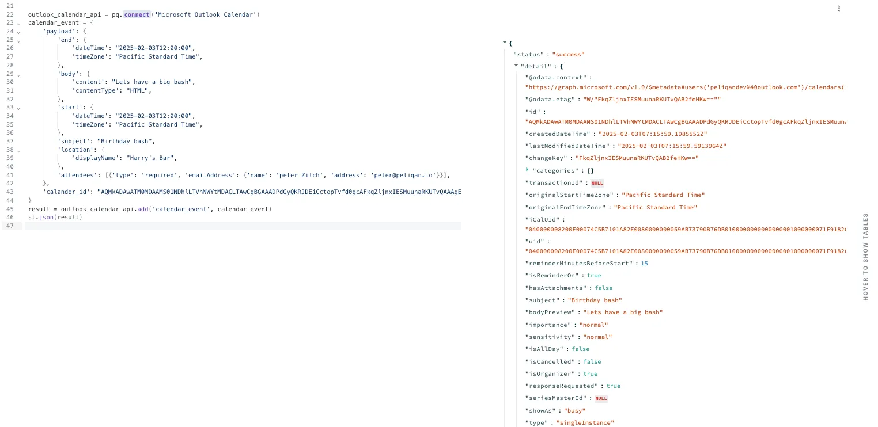878x427 pixels.
Task: Click the NULL badge for transactionId
Action: pos(597,183)
